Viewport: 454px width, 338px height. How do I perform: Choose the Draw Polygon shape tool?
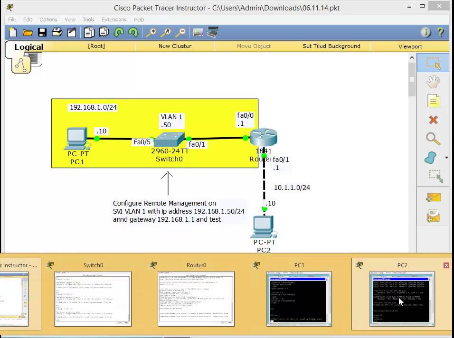pyautogui.click(x=431, y=158)
